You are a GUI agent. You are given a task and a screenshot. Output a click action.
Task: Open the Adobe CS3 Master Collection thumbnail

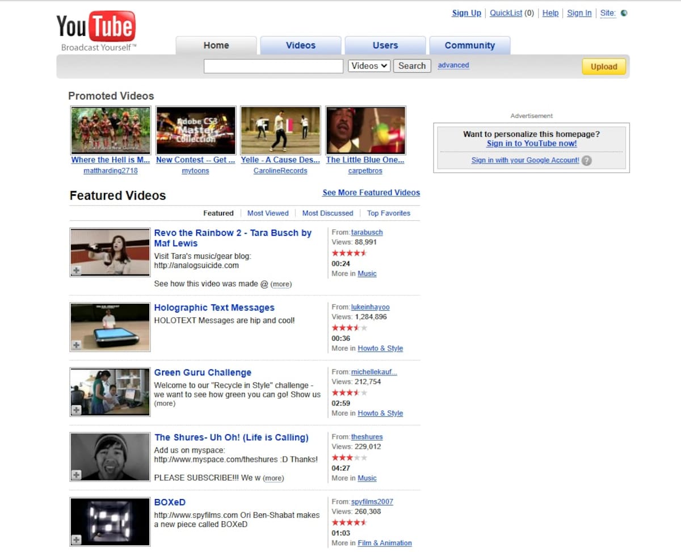[x=196, y=130]
